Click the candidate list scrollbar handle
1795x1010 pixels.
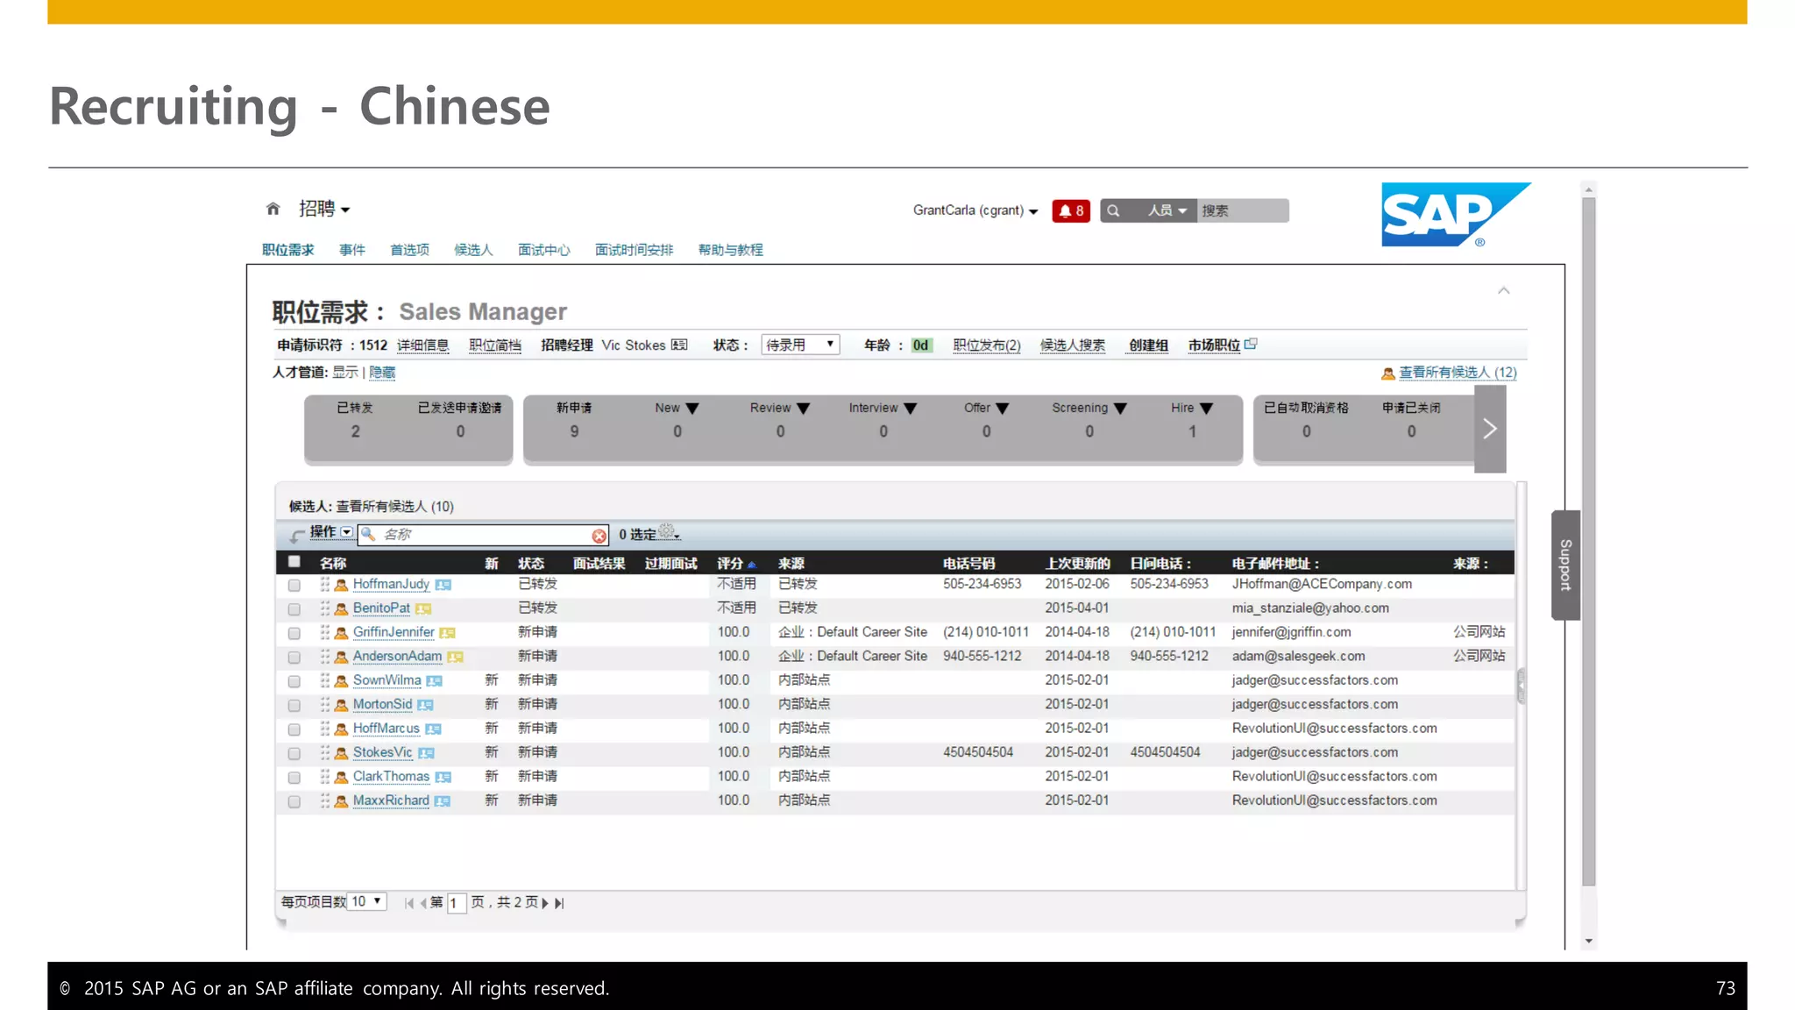coord(1522,686)
